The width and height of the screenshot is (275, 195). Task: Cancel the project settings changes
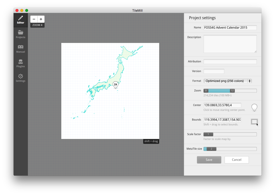click(237, 160)
